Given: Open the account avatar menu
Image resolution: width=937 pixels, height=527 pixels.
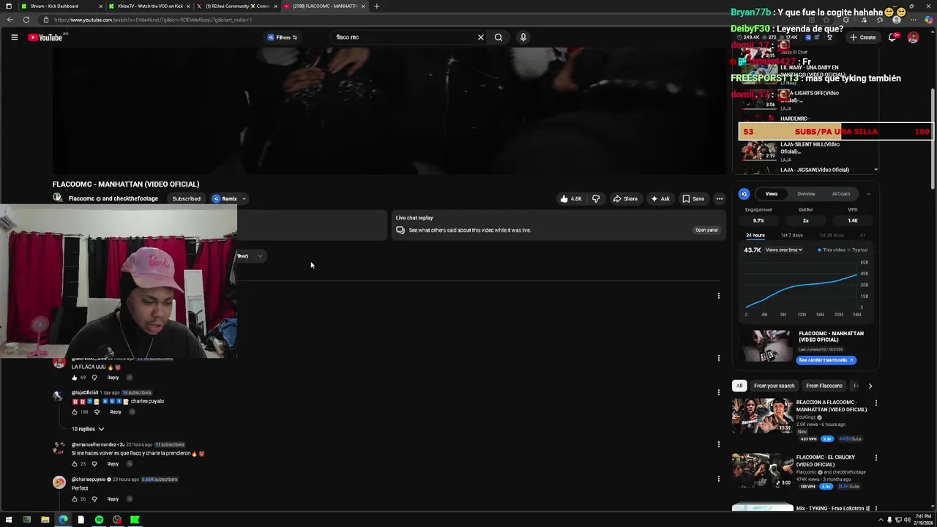Looking at the screenshot, I should (x=913, y=37).
